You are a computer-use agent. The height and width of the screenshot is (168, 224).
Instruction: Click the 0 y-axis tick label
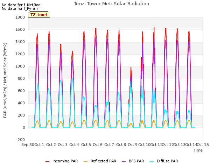pyautogui.click(x=24, y=127)
